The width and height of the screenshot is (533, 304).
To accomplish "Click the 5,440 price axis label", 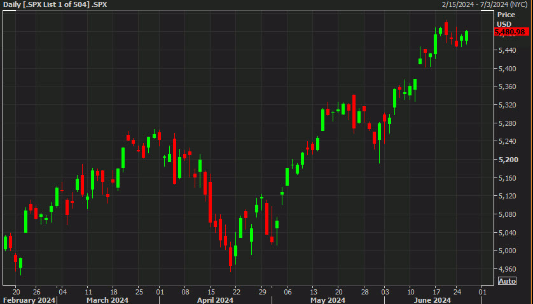I will point(507,50).
